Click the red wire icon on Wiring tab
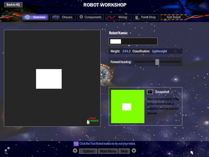 pos(111,17)
